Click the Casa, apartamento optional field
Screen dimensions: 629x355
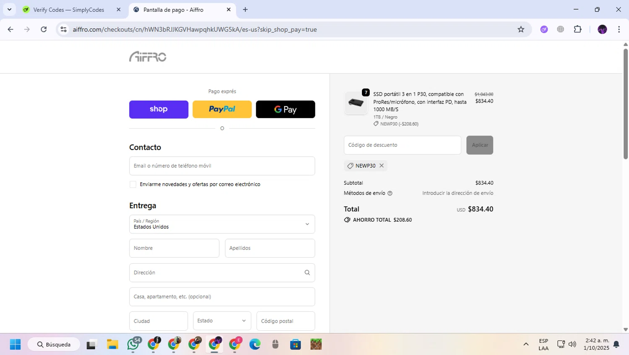coord(222,297)
